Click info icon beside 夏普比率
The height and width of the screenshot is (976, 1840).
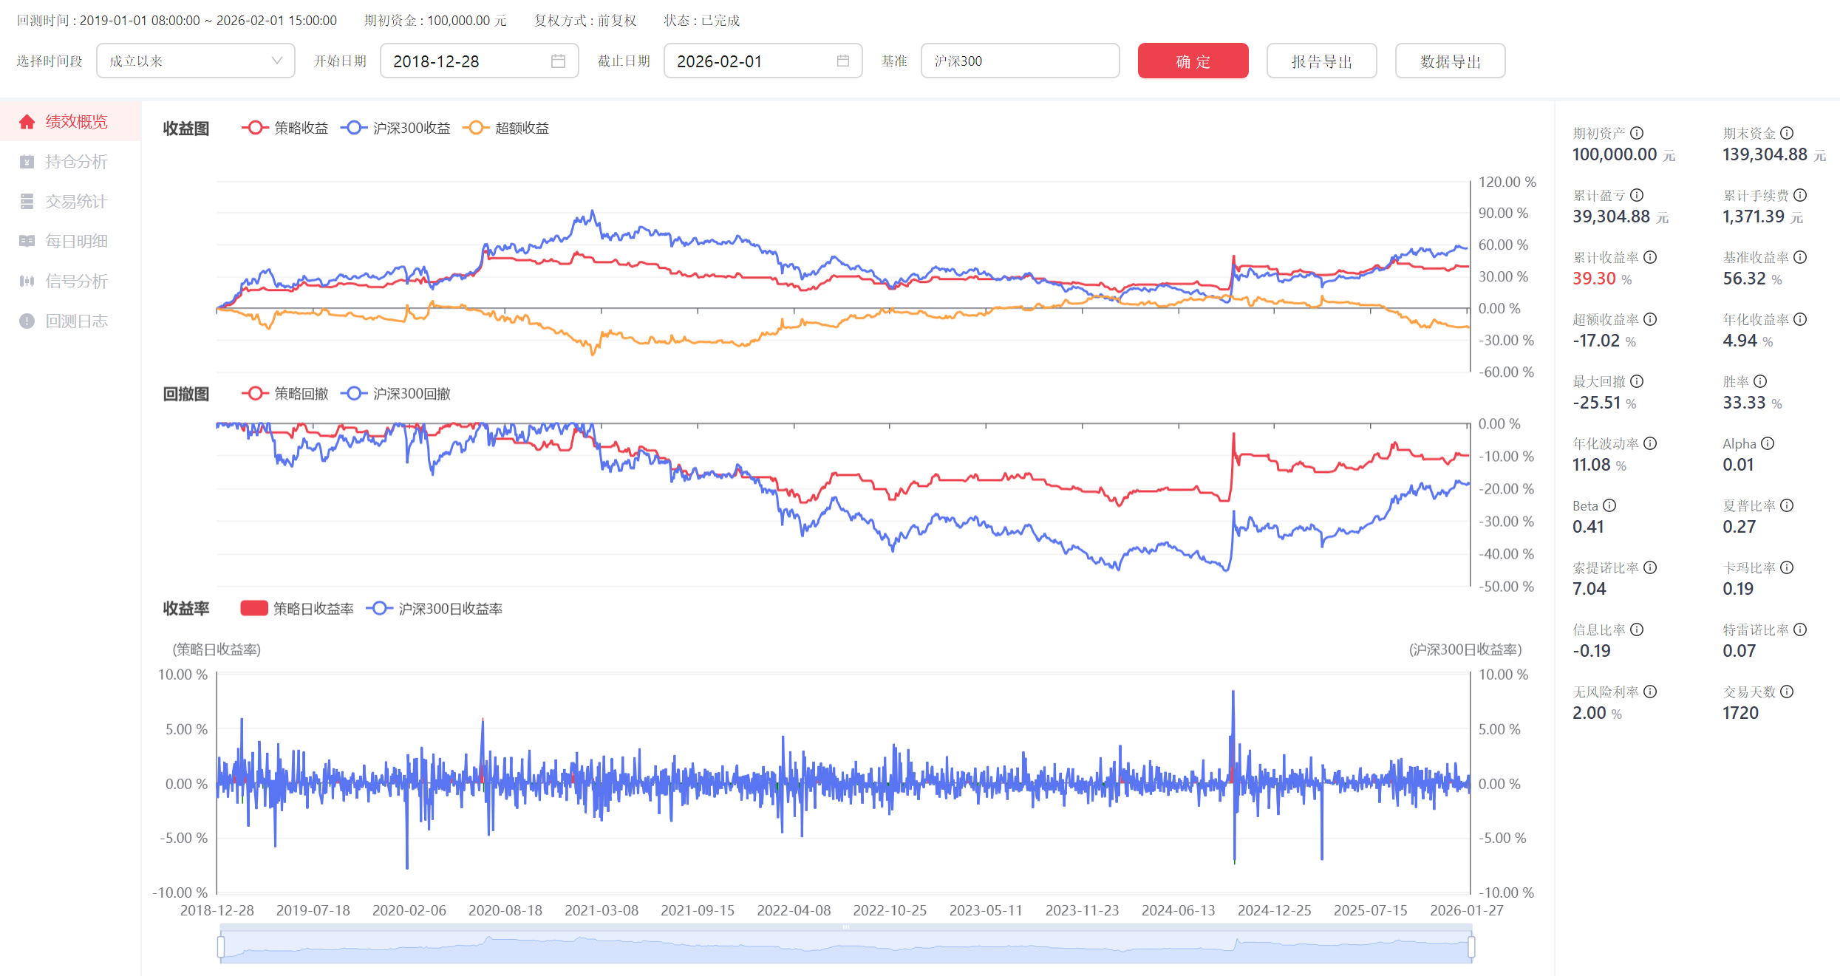(1787, 505)
